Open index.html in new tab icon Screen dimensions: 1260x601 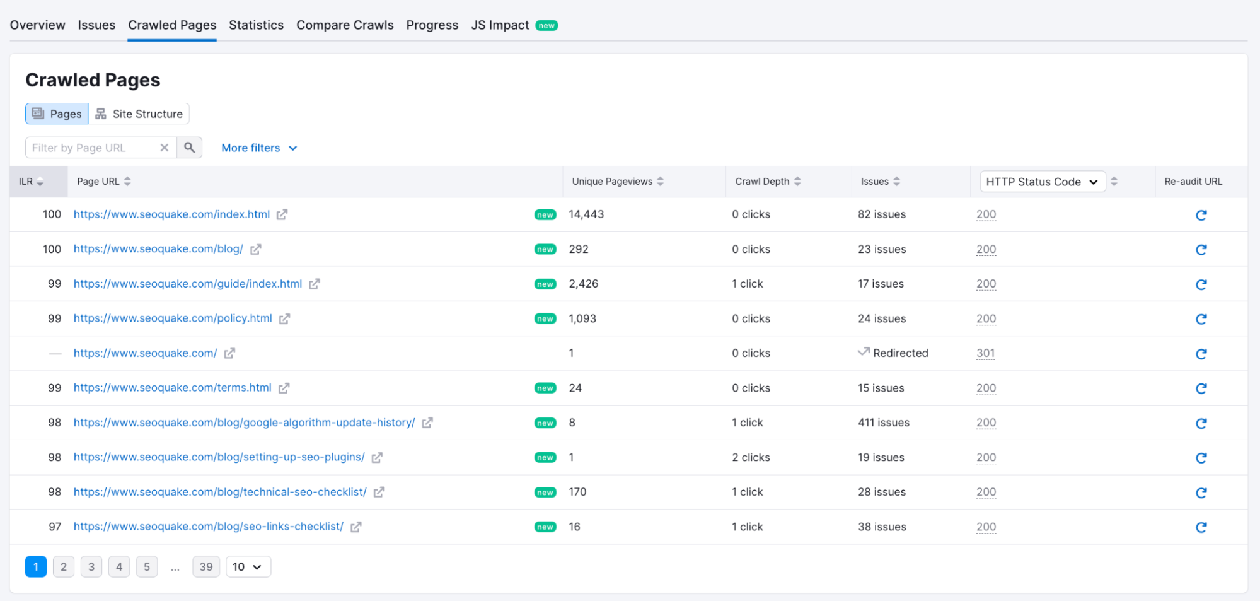tap(282, 214)
